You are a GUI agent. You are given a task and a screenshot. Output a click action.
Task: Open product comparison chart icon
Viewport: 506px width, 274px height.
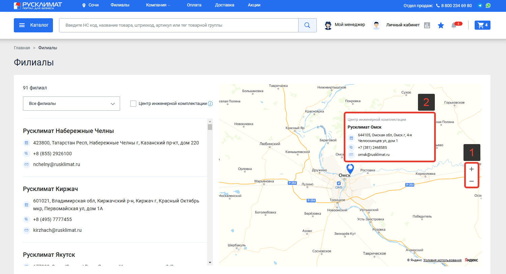[427, 25]
